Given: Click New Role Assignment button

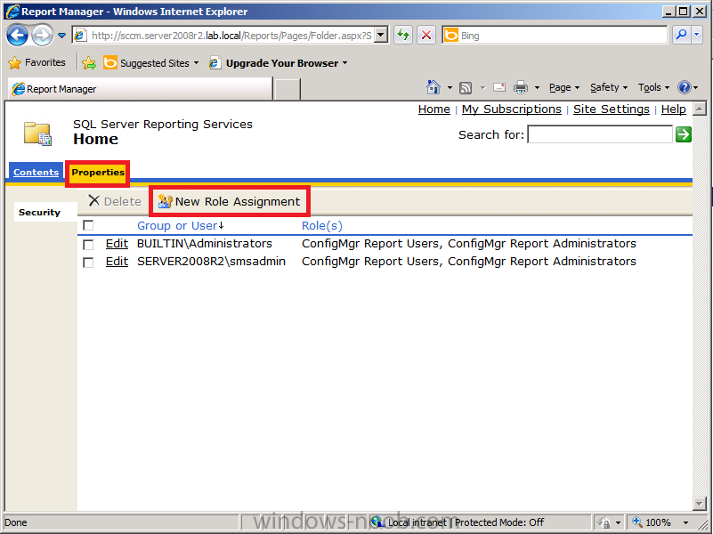Looking at the screenshot, I should [229, 201].
